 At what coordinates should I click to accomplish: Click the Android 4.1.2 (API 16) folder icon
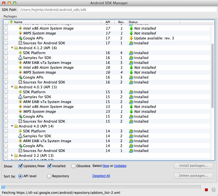tap(16, 48)
